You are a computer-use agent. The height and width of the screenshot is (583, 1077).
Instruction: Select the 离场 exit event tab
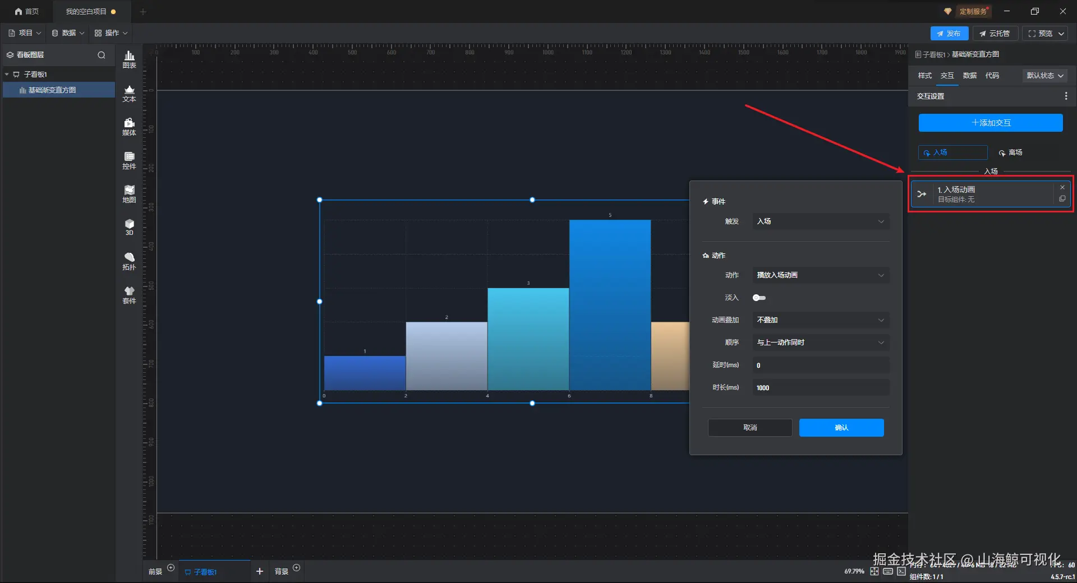(x=1011, y=152)
